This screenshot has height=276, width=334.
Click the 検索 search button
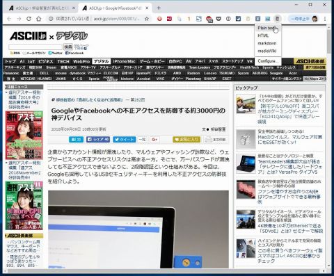point(68,47)
